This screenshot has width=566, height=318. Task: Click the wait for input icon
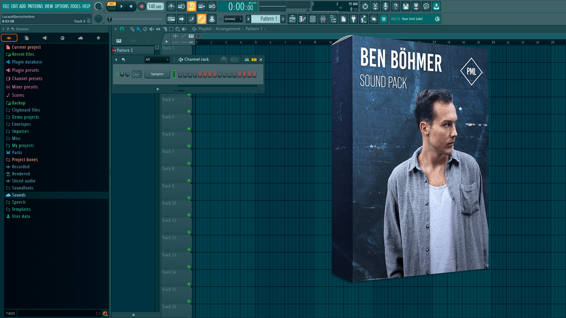pyautogui.click(x=181, y=6)
